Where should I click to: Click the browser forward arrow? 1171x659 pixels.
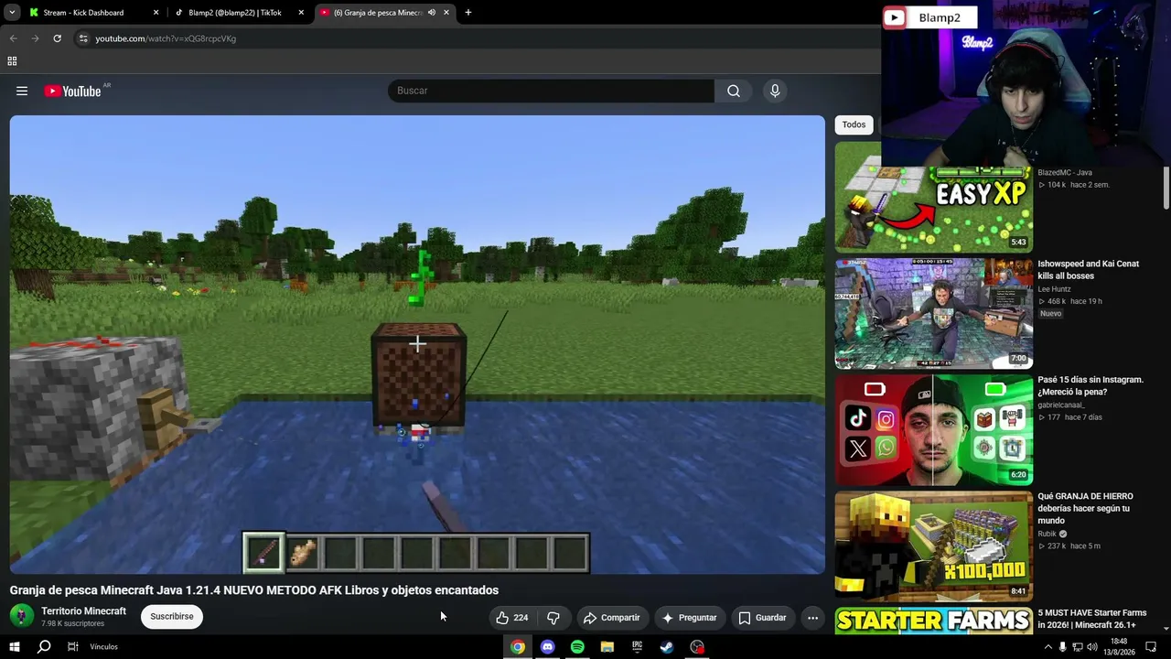35,38
